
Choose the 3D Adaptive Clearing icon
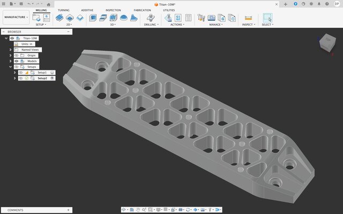[x=93, y=18]
